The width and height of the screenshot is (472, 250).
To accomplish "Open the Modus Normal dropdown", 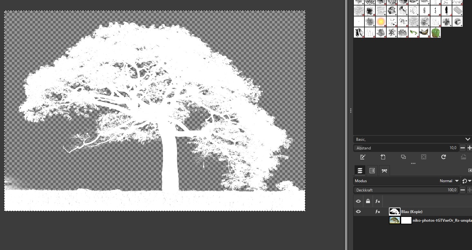I will click(449, 181).
